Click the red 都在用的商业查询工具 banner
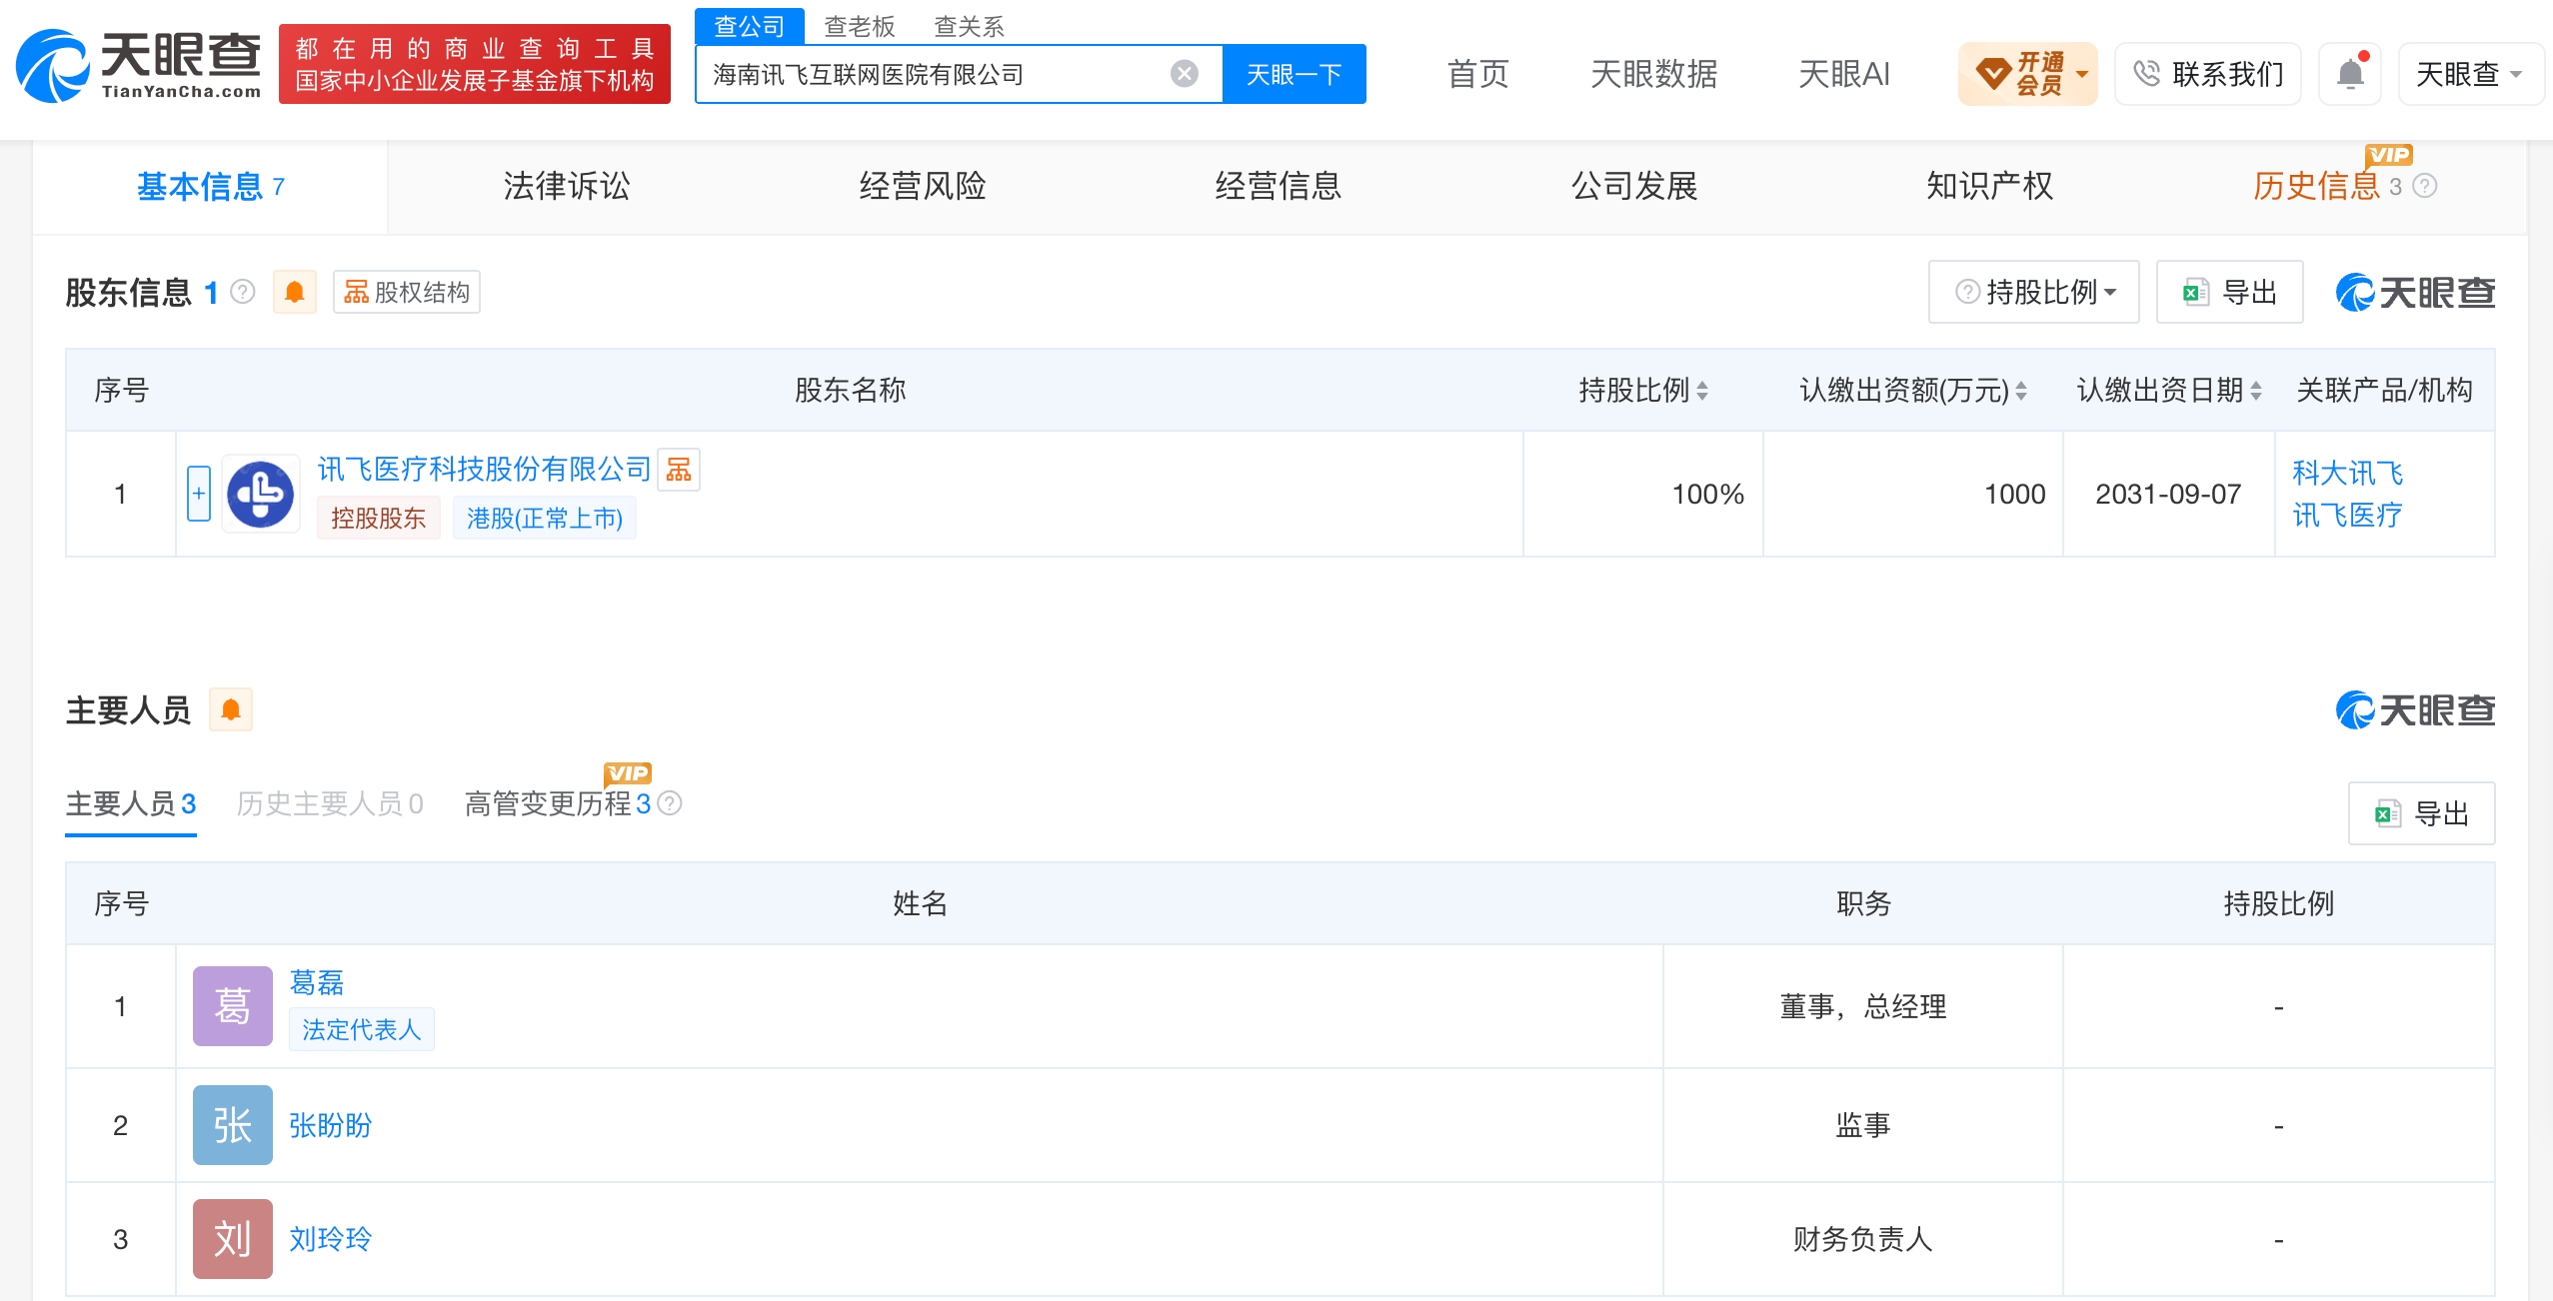The height and width of the screenshot is (1301, 2553). point(474,64)
